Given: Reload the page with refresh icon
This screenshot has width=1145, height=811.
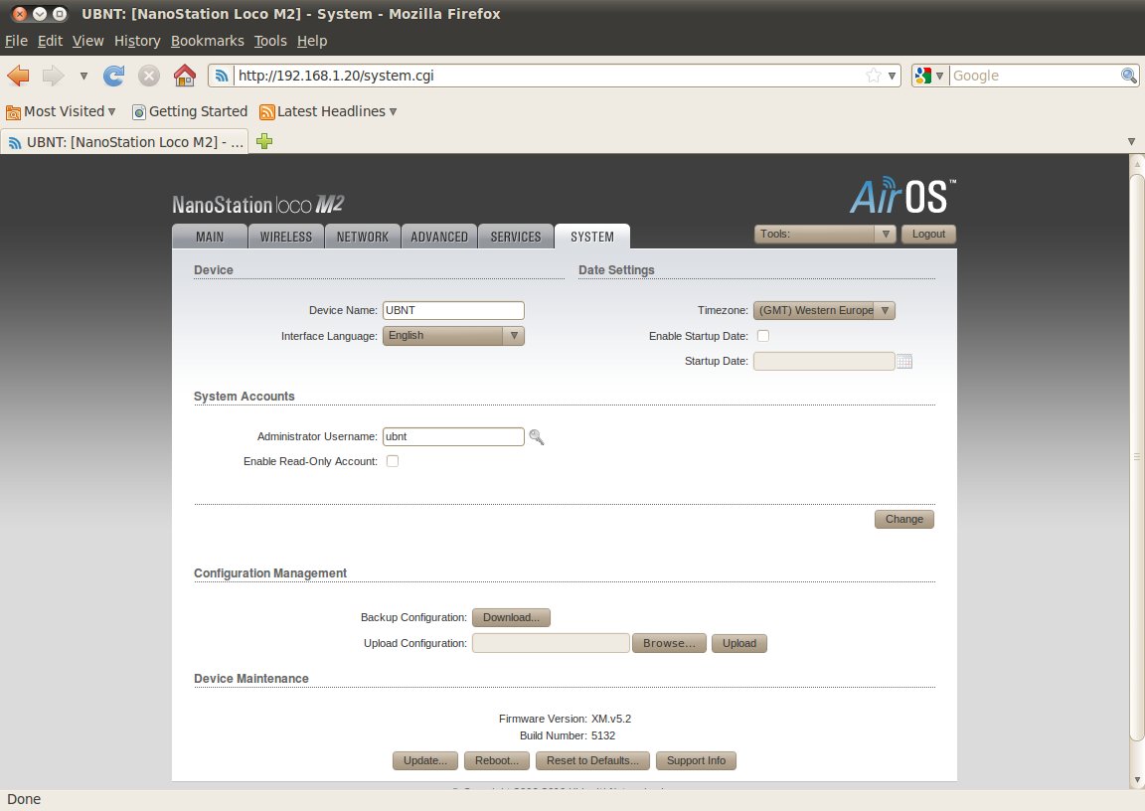Looking at the screenshot, I should click(x=114, y=76).
